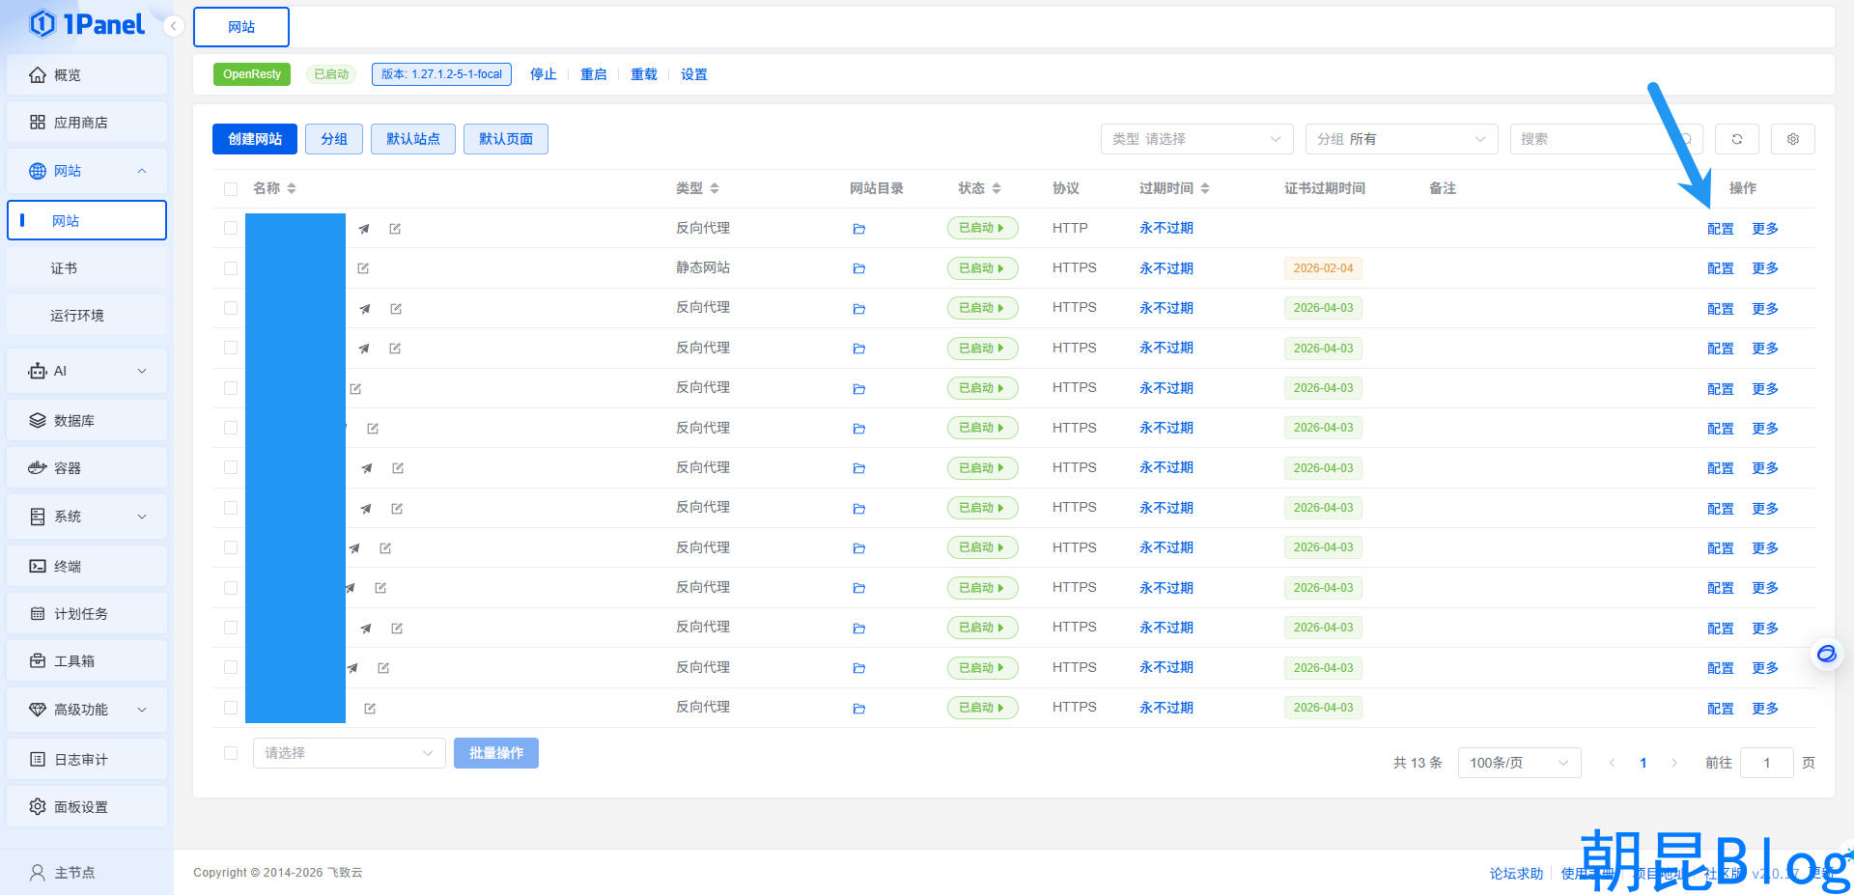This screenshot has height=895, width=1854.
Task: Open 证书 certificates sub-item
Action: point(87,268)
